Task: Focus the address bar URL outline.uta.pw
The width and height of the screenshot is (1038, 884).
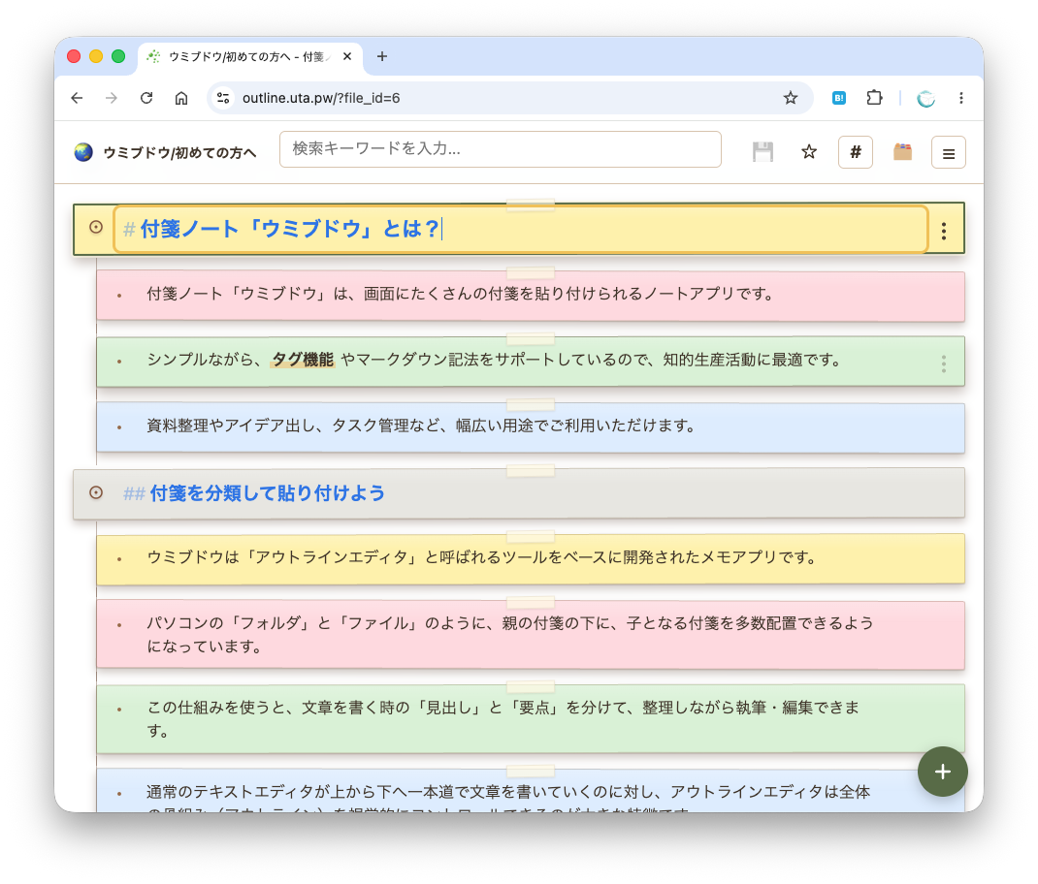Action: tap(321, 98)
